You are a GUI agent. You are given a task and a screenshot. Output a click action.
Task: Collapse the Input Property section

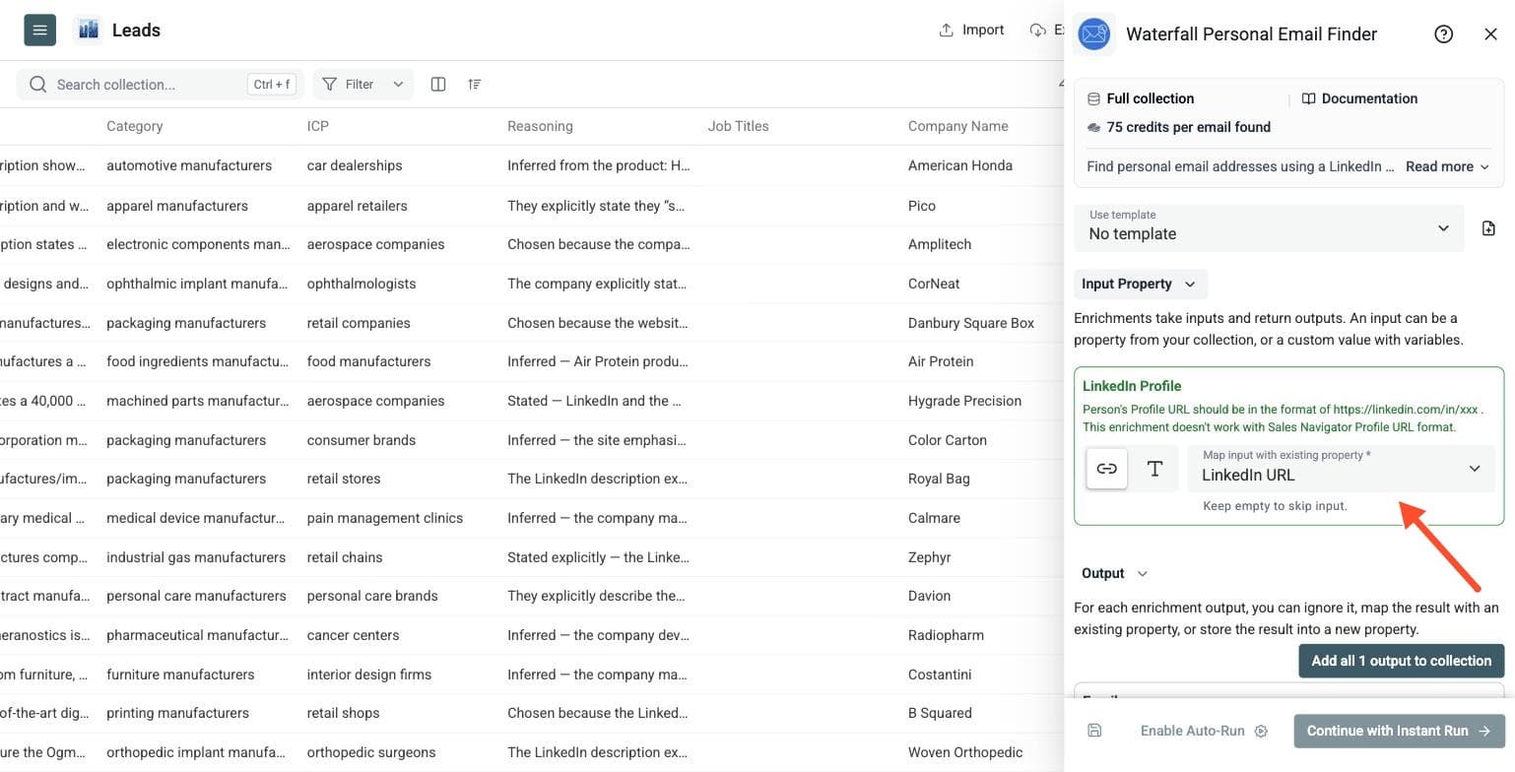(x=1140, y=284)
